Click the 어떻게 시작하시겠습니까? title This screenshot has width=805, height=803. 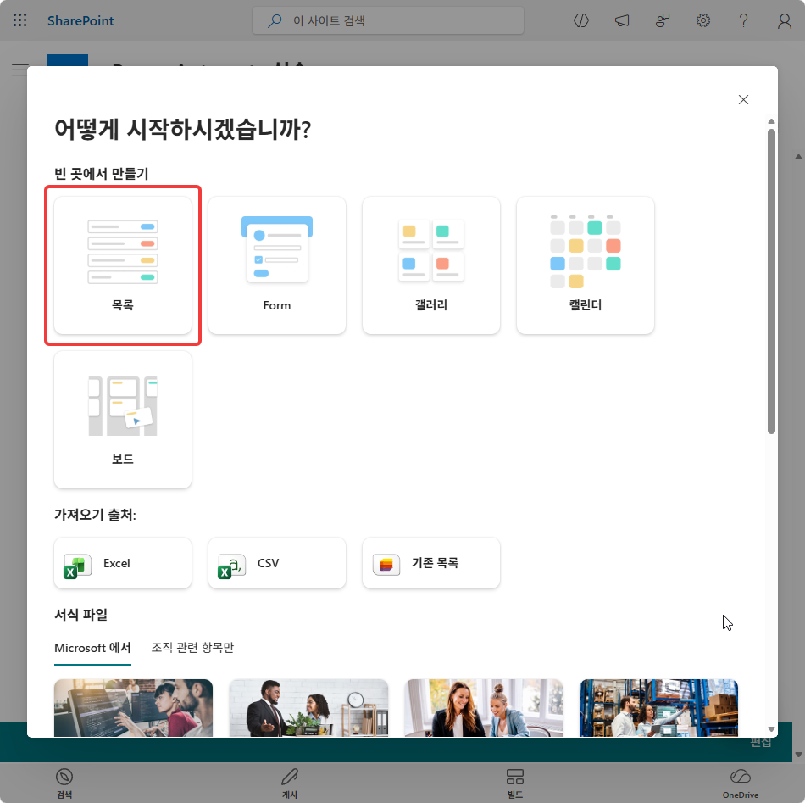pos(183,128)
